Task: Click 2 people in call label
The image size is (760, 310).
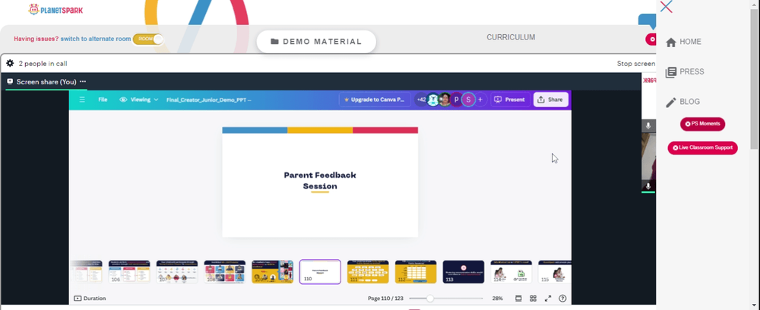Action: point(43,64)
